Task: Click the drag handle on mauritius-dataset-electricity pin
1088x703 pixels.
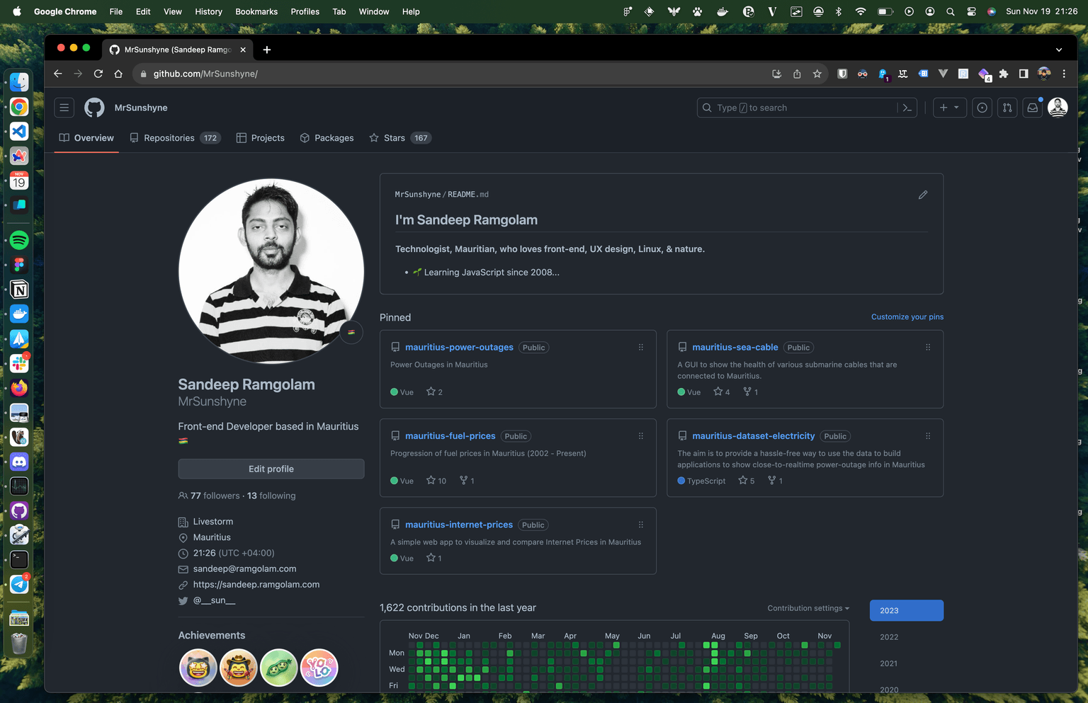Action: click(x=928, y=436)
